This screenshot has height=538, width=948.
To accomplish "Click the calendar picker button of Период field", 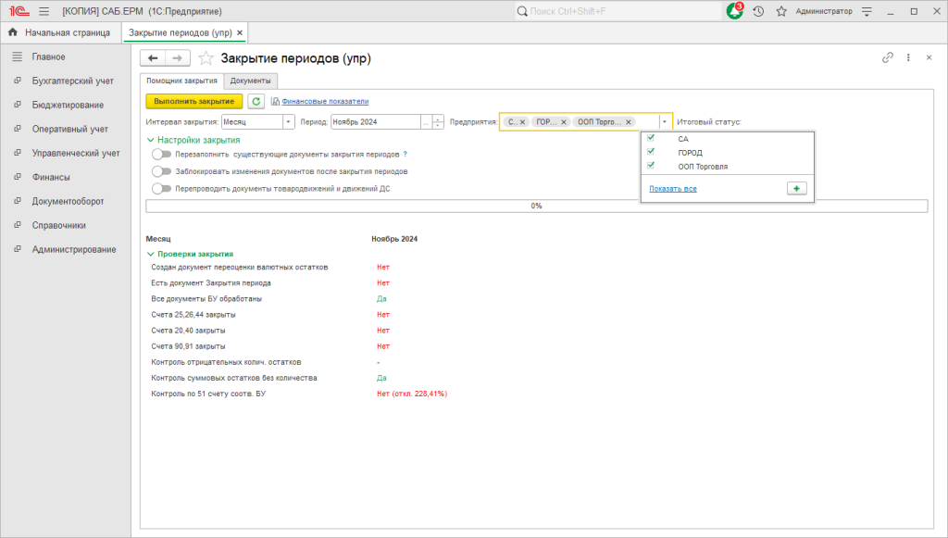I will (426, 122).
